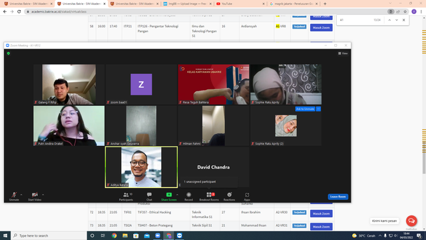Image resolution: width=426 pixels, height=240 pixels.
Task: Switch to first Universitas Bakrie browser tab
Action: click(28, 4)
